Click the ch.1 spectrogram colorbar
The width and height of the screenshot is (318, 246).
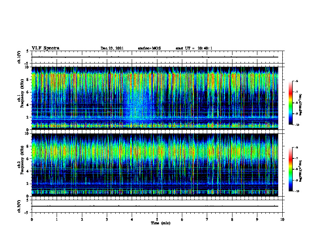[x=291, y=103]
